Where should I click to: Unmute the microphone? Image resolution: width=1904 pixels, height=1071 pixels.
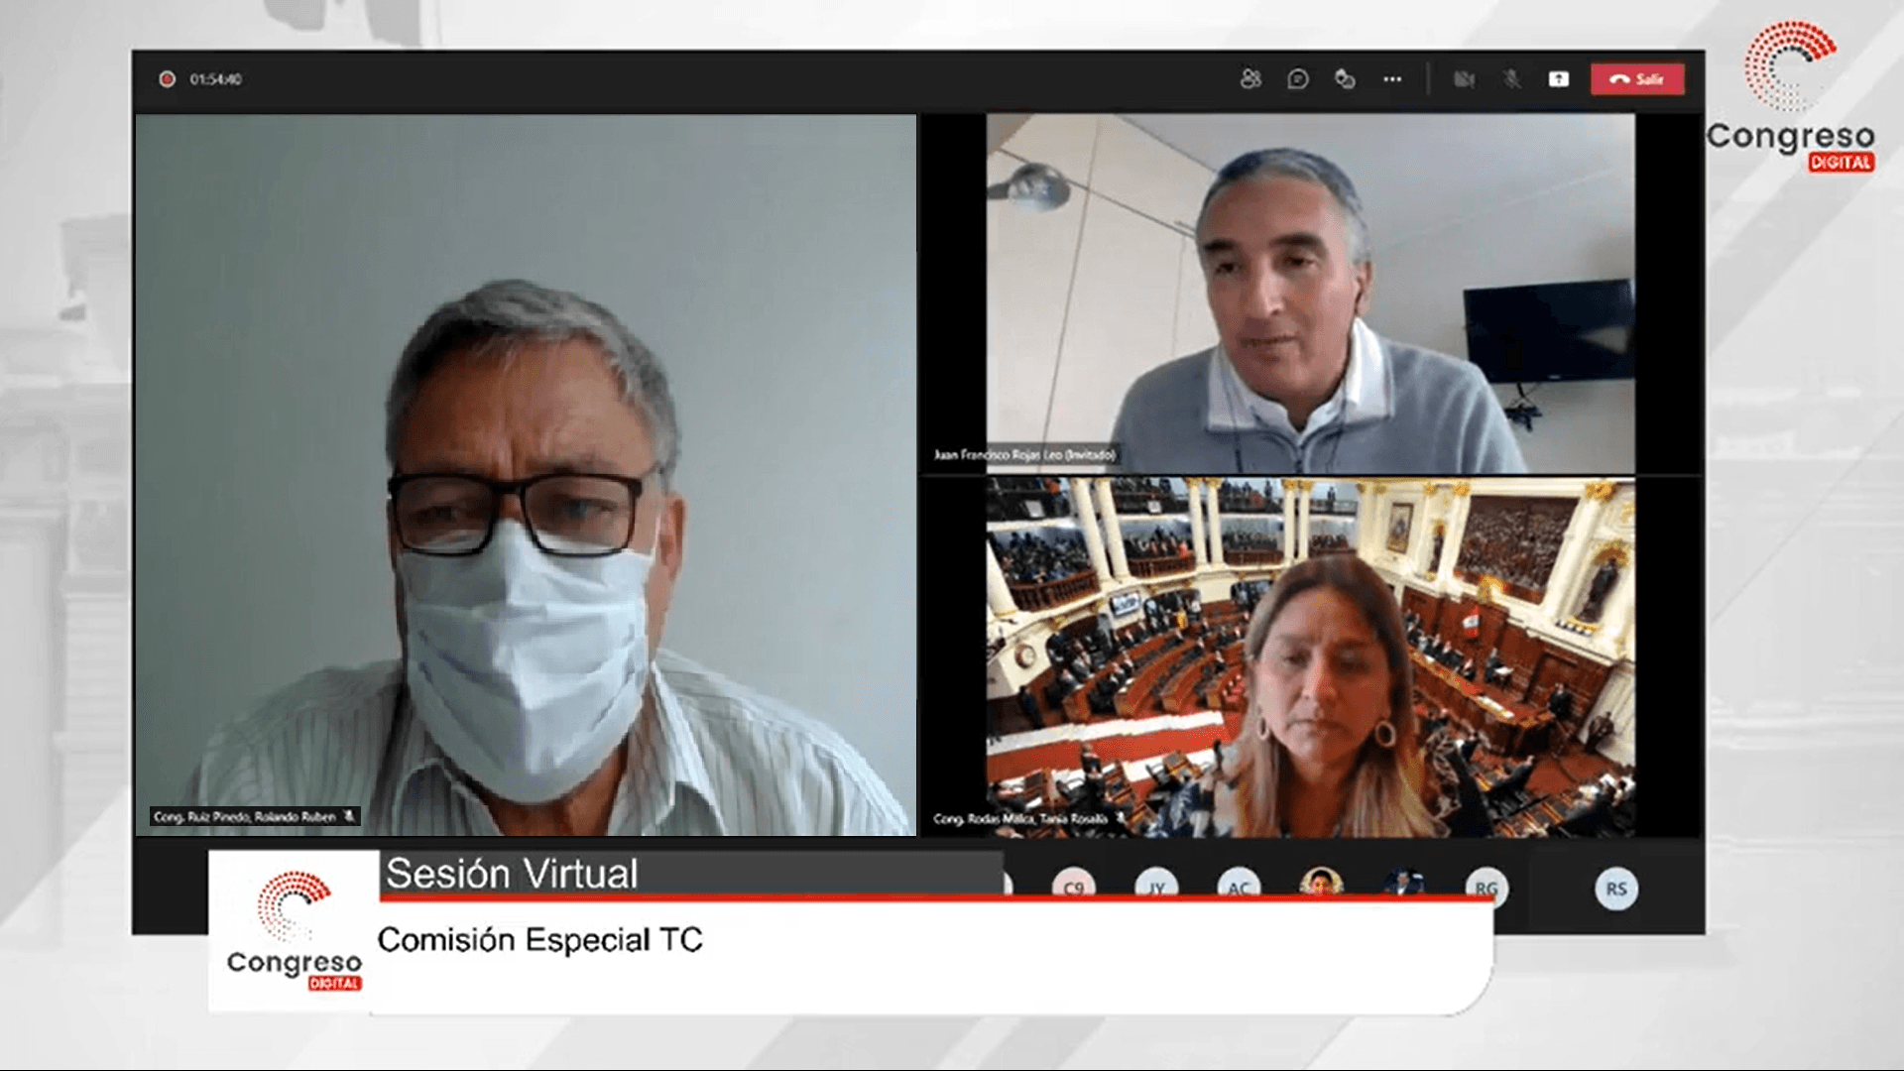point(1511,79)
